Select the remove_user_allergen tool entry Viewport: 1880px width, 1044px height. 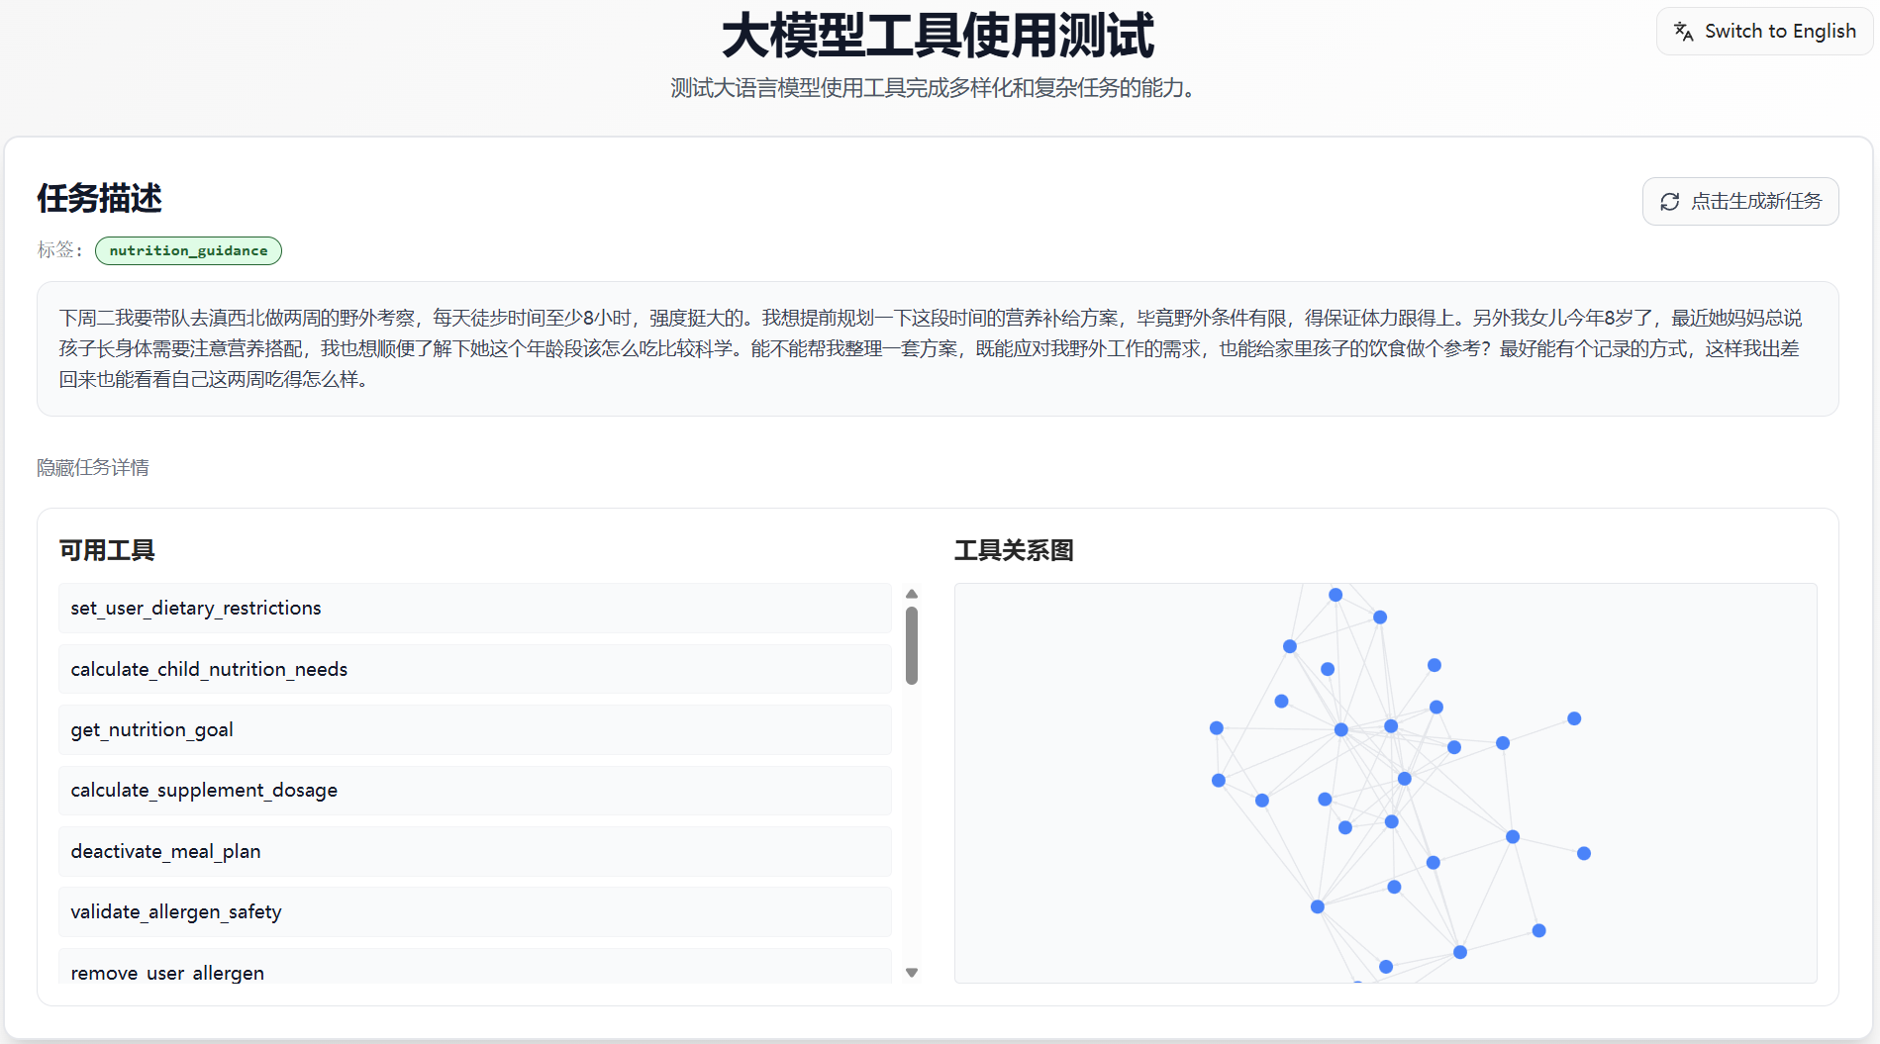click(475, 973)
